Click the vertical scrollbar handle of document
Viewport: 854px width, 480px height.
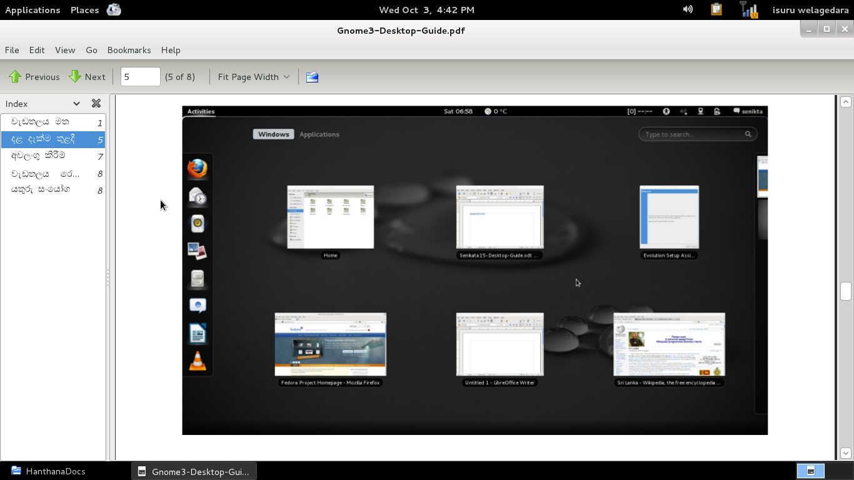846,291
